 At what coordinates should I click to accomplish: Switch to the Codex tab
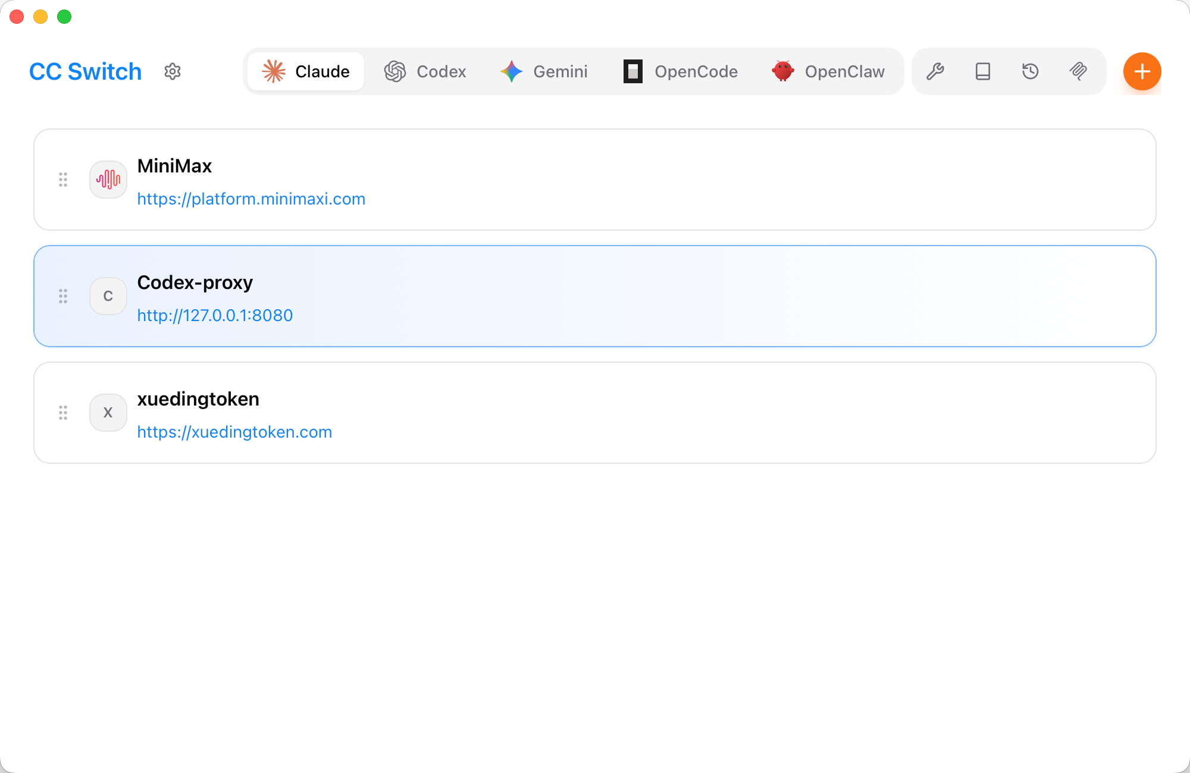pyautogui.click(x=425, y=71)
